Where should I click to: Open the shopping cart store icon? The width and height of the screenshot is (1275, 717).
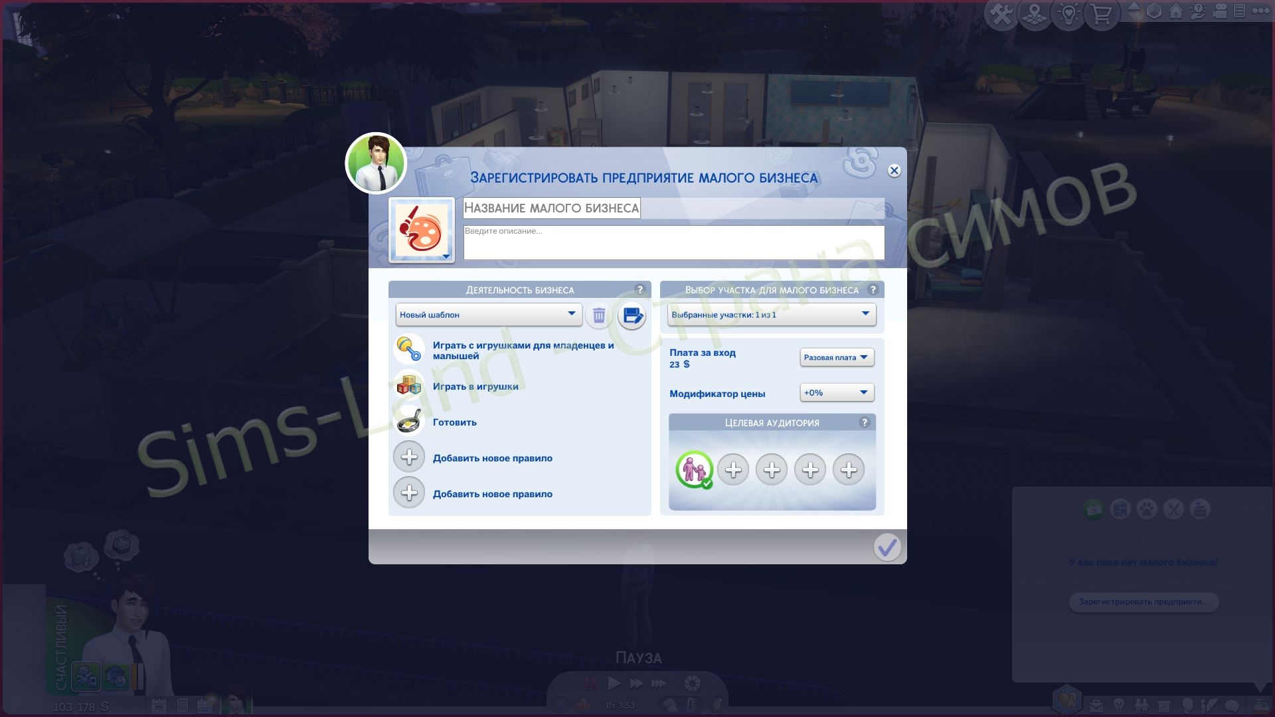pos(1102,13)
